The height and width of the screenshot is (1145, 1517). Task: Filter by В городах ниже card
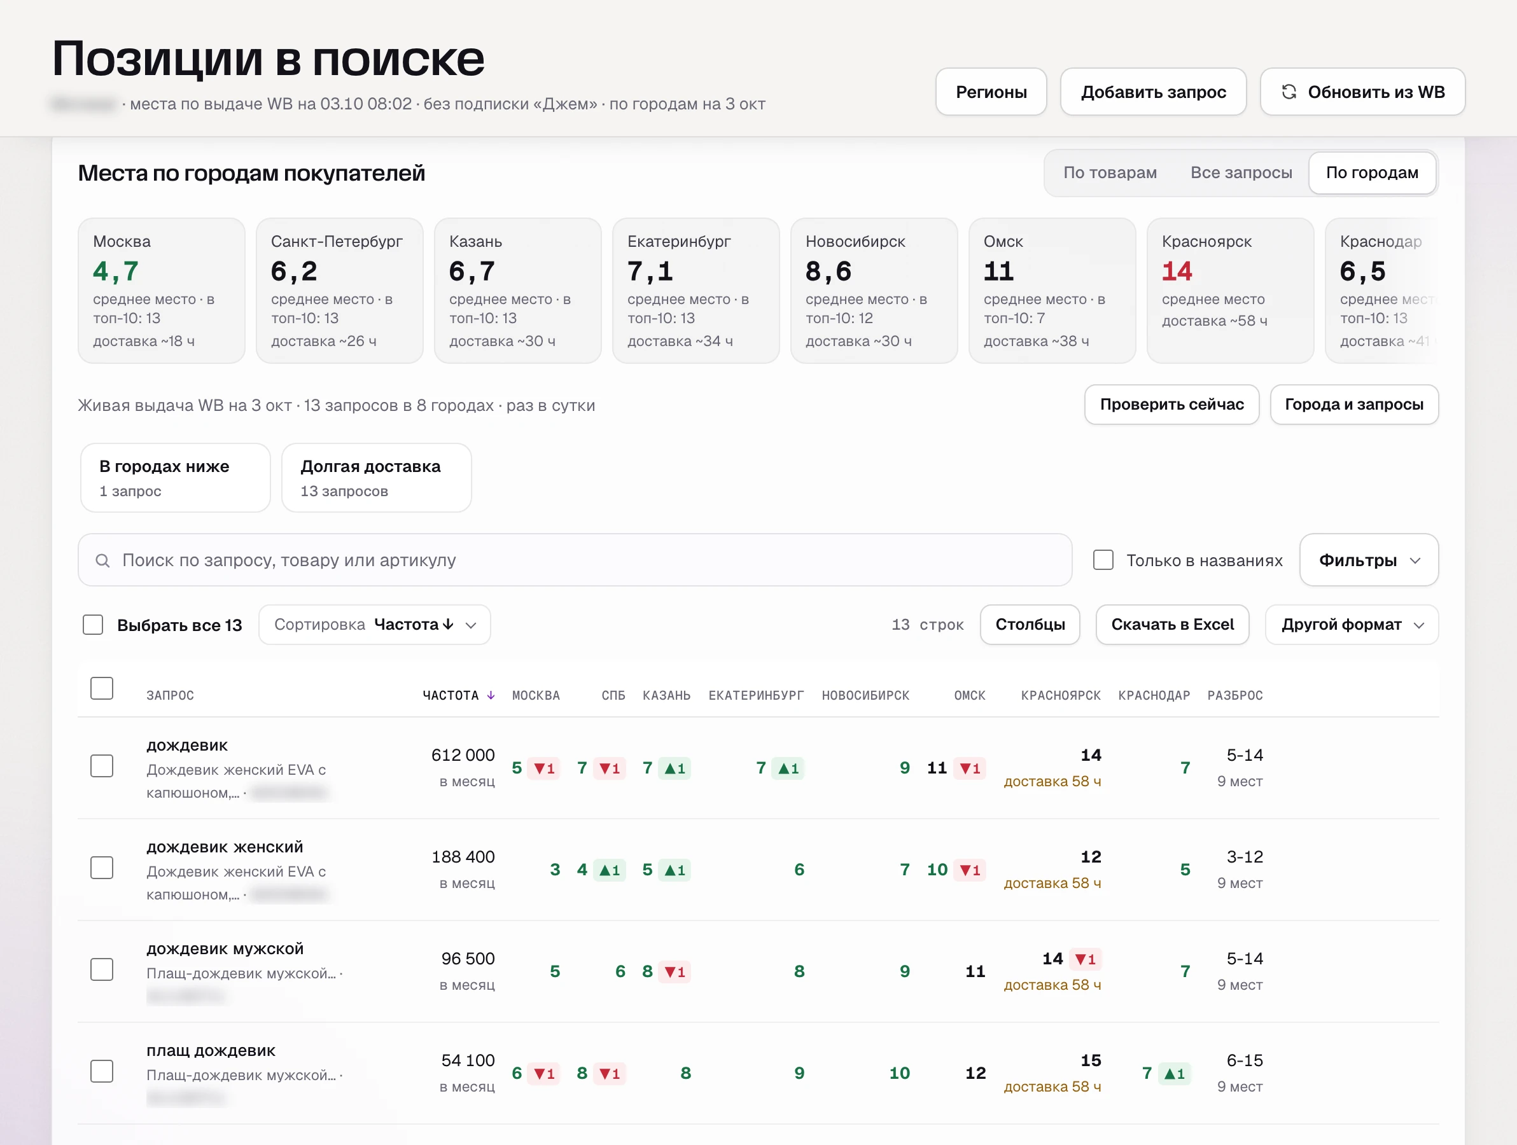point(176,478)
